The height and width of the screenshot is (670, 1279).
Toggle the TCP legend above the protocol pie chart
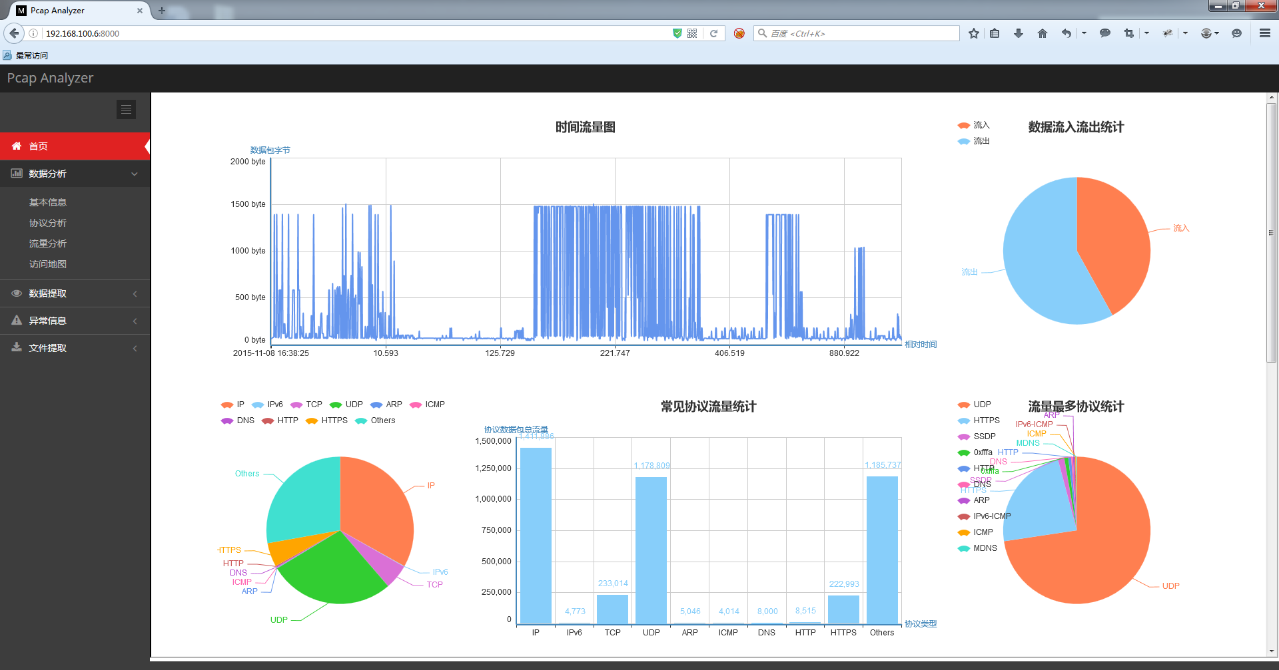[306, 404]
